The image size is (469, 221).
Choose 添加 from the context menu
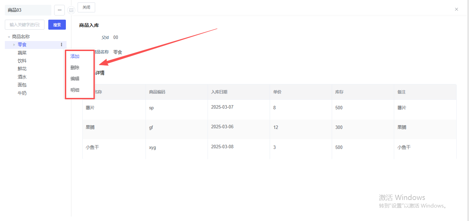tap(75, 56)
